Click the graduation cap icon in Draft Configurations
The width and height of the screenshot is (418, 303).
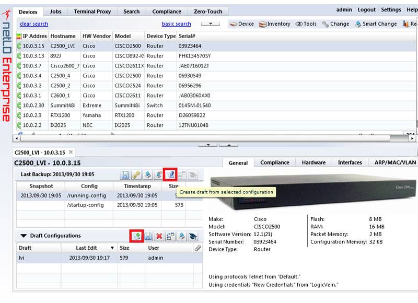[x=193, y=236]
